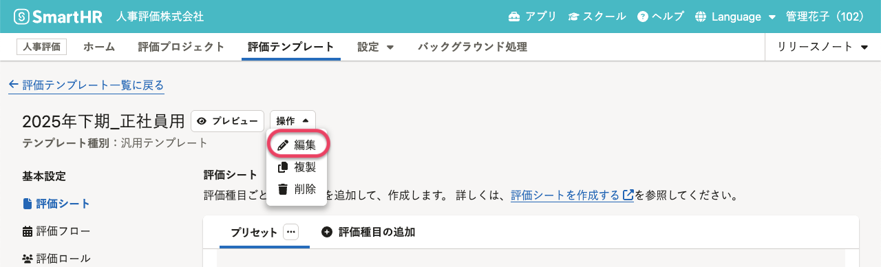Click the ヘルプ question mark icon
The image size is (881, 267).
pyautogui.click(x=643, y=17)
